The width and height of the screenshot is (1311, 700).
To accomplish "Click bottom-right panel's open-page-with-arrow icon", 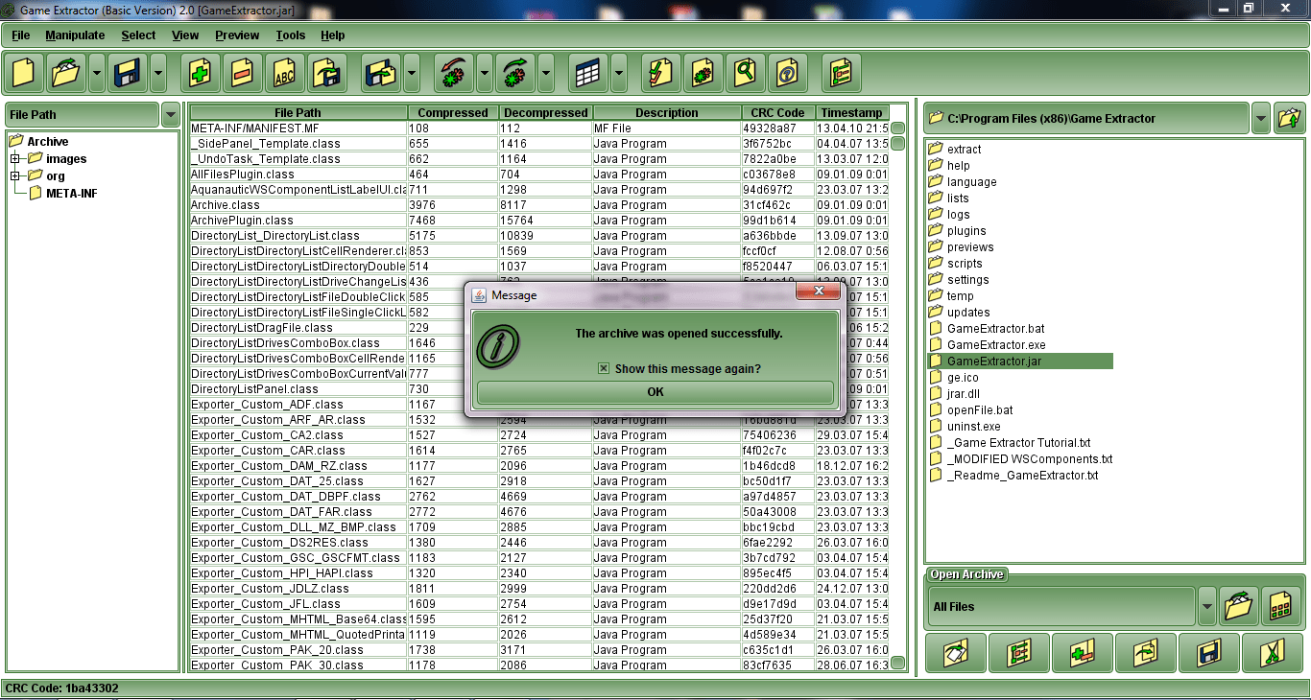I will coord(956,653).
